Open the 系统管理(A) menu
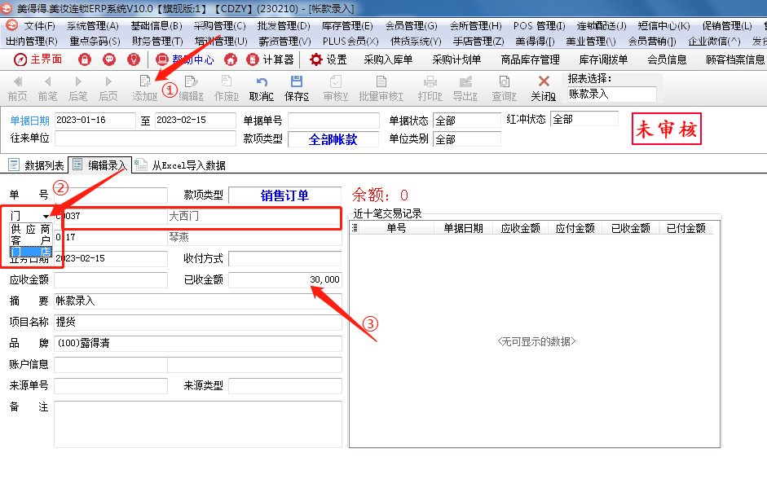767x483 pixels. (x=93, y=26)
